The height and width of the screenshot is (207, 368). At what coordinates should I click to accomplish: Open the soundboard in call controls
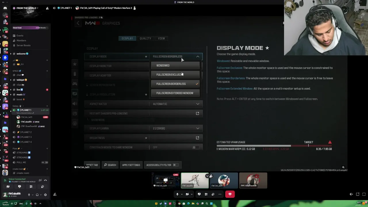(213, 194)
